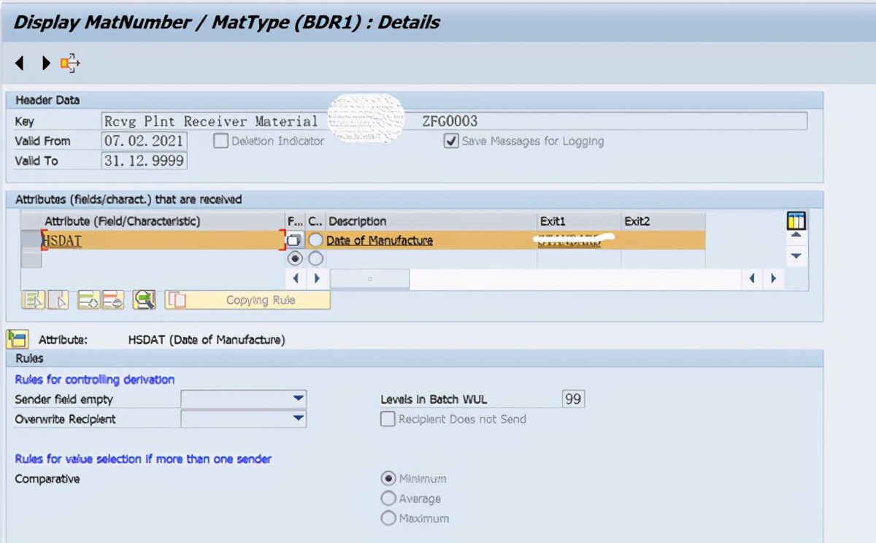Open the Date of Manufacture description link
The width and height of the screenshot is (876, 543).
point(380,239)
